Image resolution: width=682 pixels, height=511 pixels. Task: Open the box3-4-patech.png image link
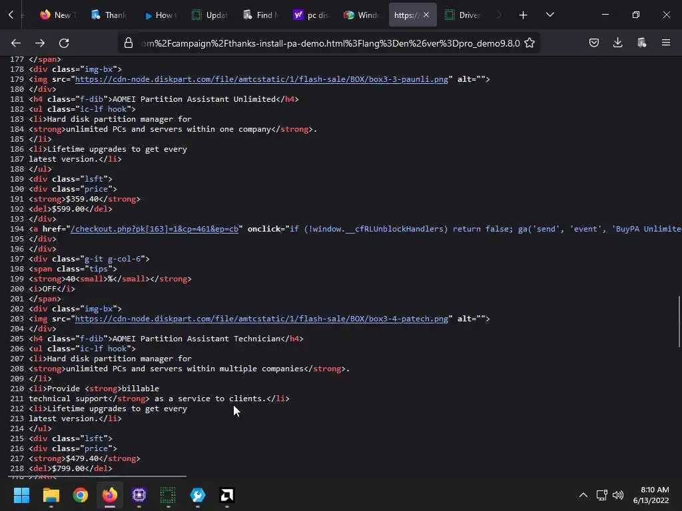(261, 319)
